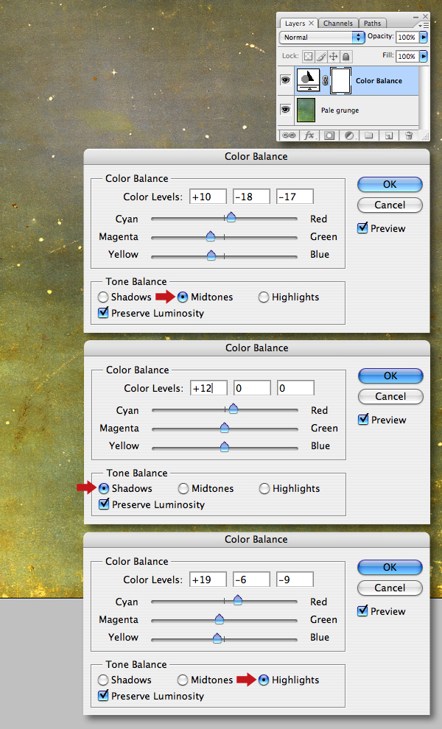Click Cancel in the Midtones Color Balance dialog
Viewport: 442px width, 729px height.
coord(390,205)
